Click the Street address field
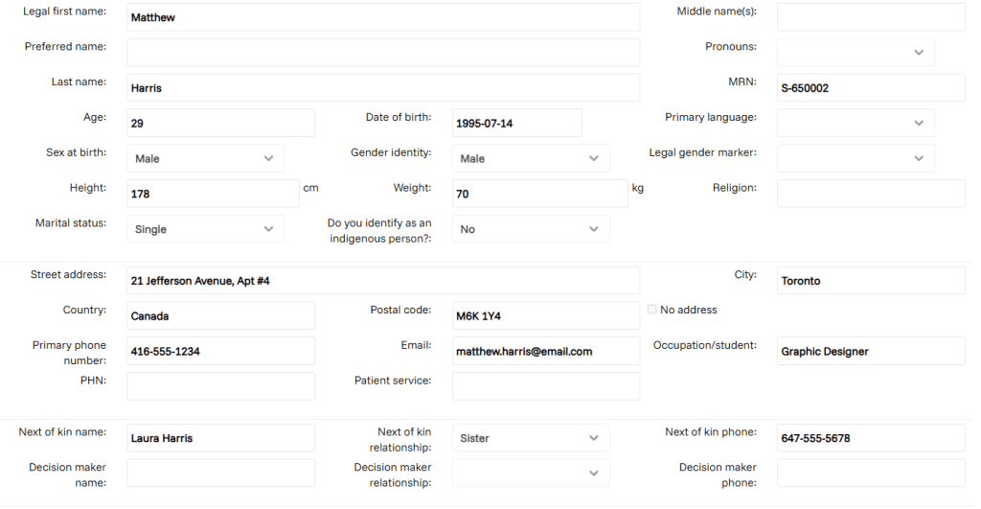Image resolution: width=981 pixels, height=509 pixels. pos(383,281)
